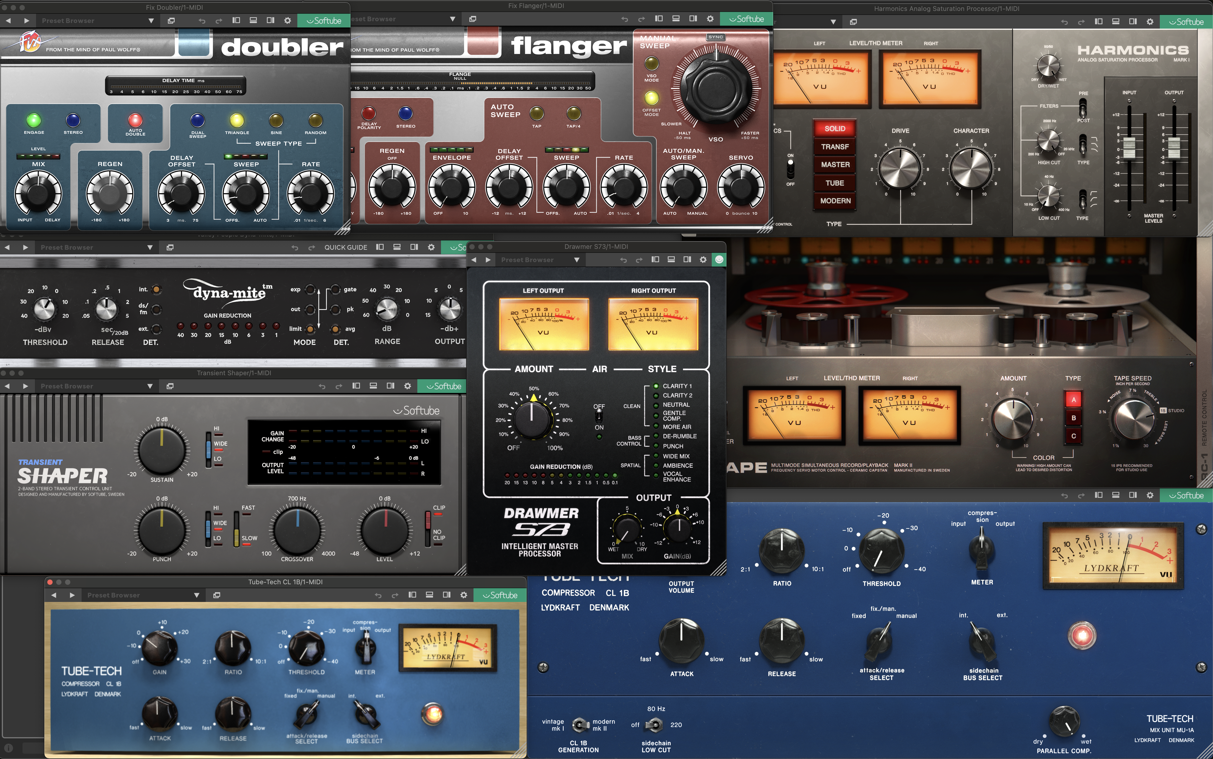Image resolution: width=1213 pixels, height=759 pixels.
Task: Toggle VSO MODE lamp on Flanger
Action: point(651,64)
